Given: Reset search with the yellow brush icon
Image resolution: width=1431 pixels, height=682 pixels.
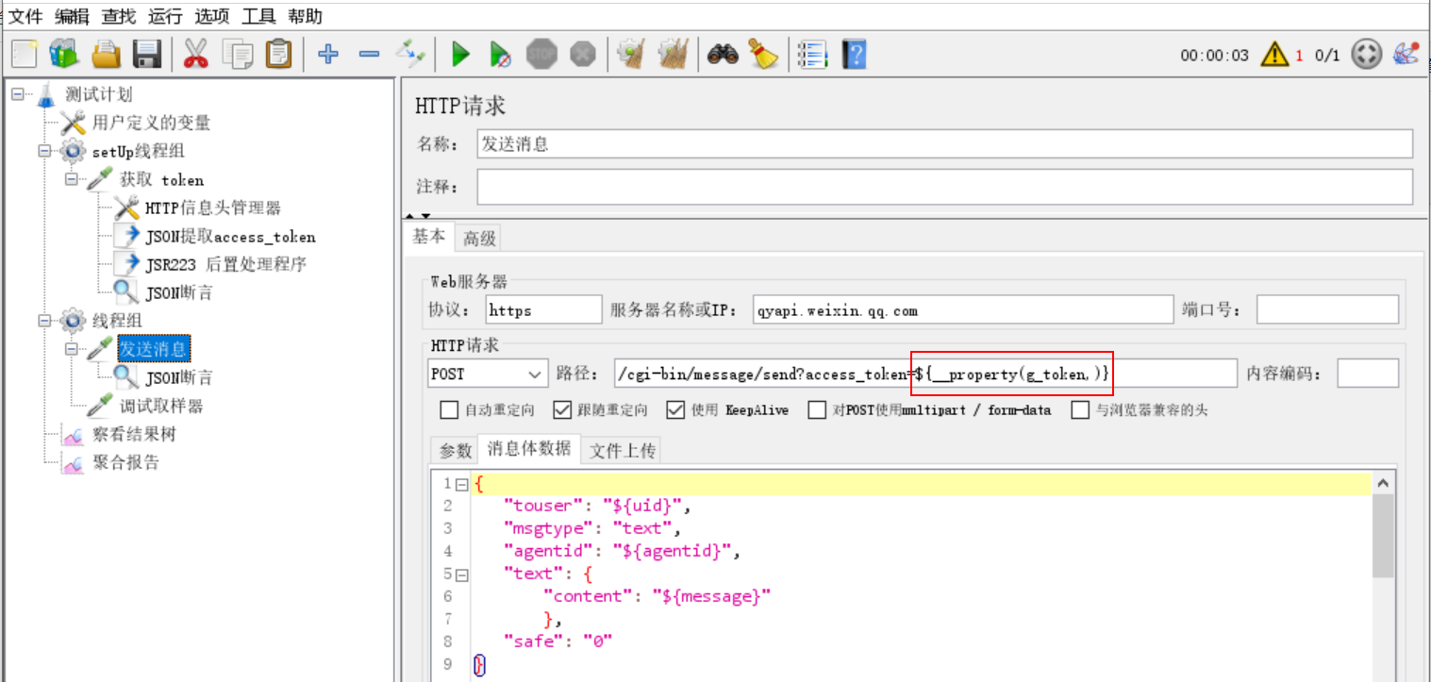Looking at the screenshot, I should coord(764,54).
